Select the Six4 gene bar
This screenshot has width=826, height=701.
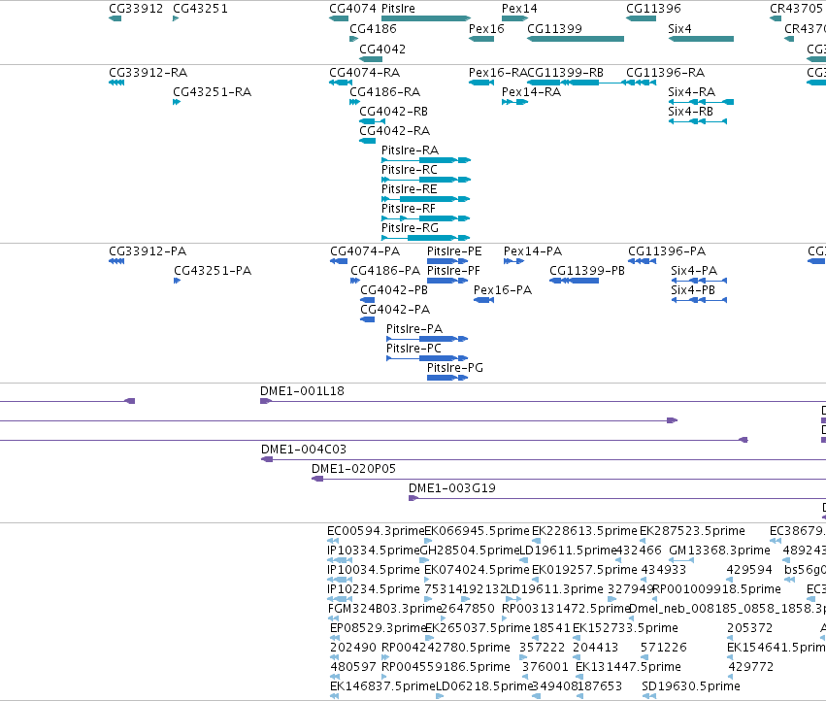pos(701,39)
